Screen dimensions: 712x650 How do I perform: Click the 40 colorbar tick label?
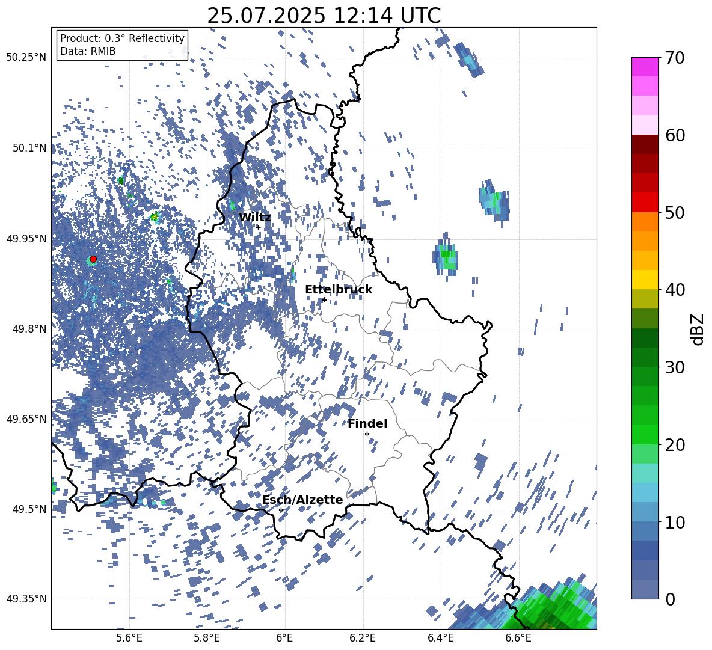point(675,290)
